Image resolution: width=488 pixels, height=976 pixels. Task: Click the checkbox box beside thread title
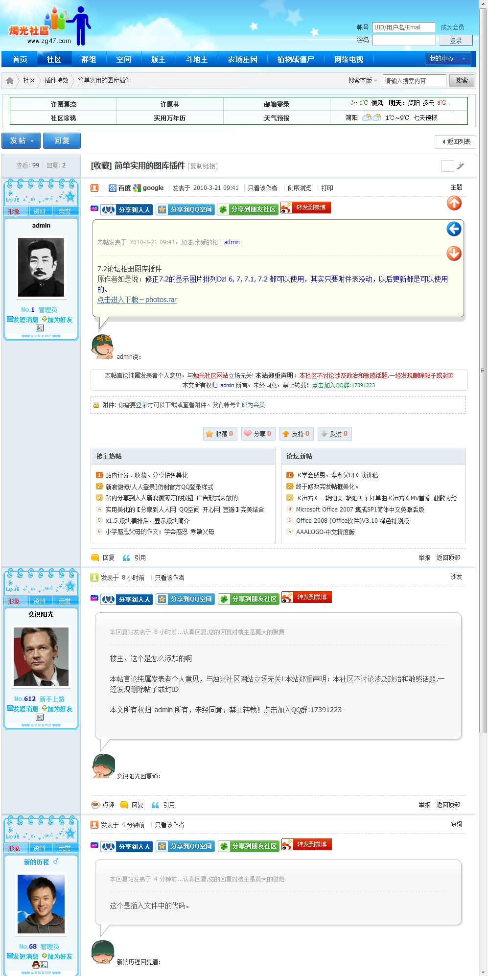point(447,166)
